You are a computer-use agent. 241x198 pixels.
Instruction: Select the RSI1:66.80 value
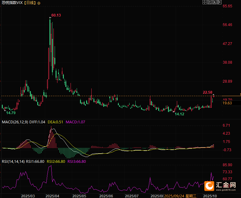coord(35,162)
